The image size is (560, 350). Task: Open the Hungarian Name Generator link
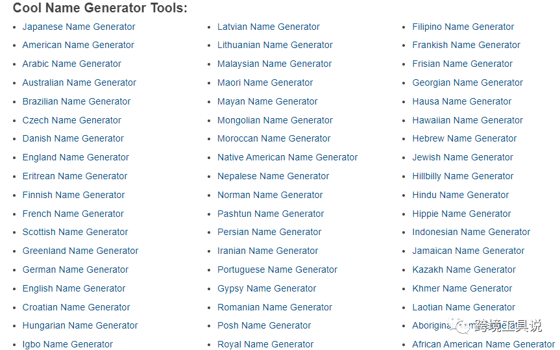click(80, 325)
